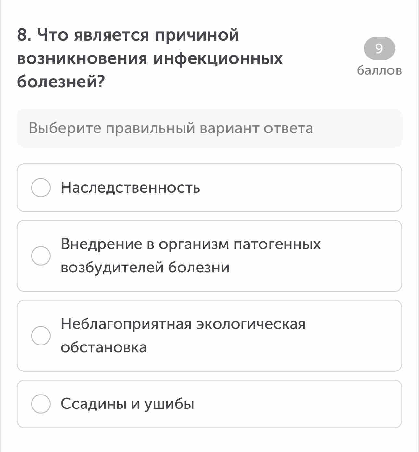Click empty right side of возбудителей болезни card

click(x=361, y=256)
